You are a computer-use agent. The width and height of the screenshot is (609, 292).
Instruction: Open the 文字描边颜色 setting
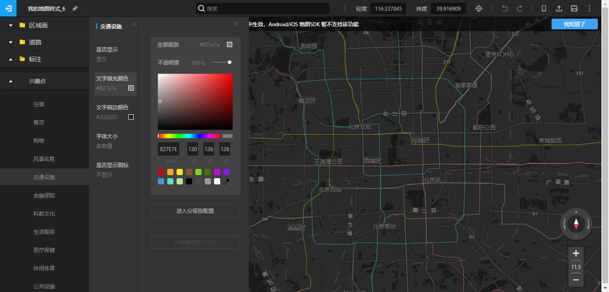click(x=115, y=112)
